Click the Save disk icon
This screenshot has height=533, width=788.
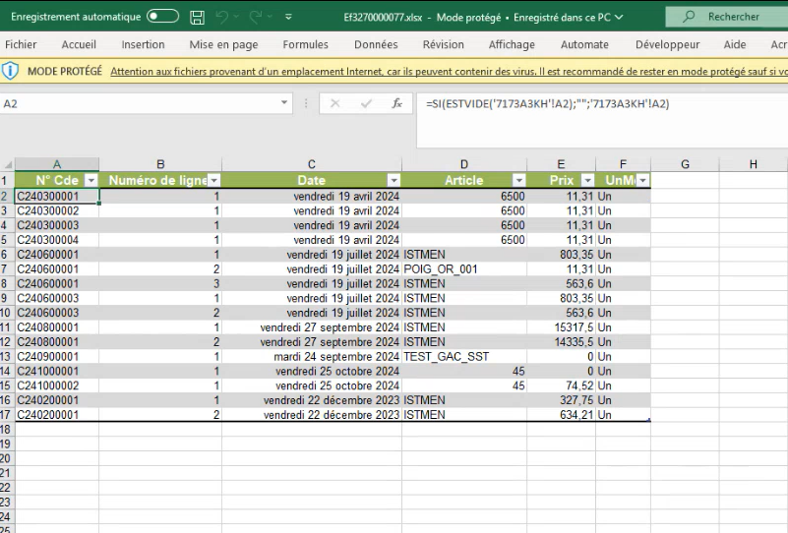coord(197,18)
